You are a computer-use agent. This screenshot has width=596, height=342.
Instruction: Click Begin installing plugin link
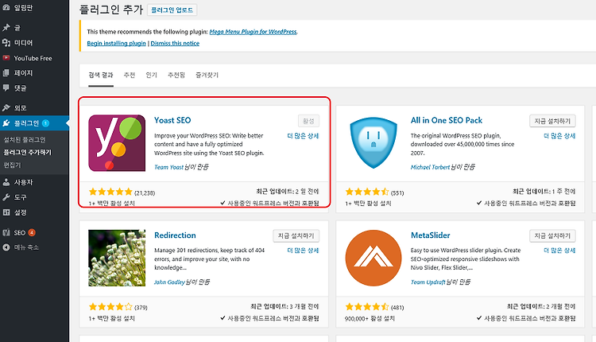116,44
